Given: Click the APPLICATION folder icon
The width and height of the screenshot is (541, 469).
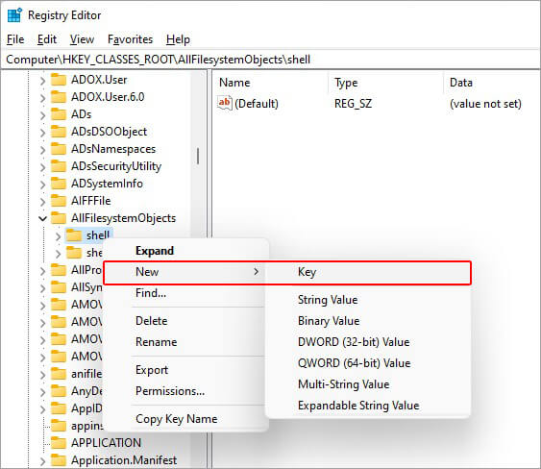Looking at the screenshot, I should pyautogui.click(x=59, y=443).
